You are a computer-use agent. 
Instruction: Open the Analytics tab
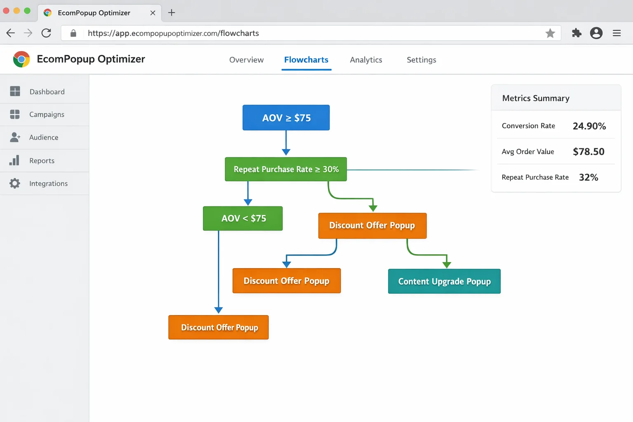click(x=366, y=60)
